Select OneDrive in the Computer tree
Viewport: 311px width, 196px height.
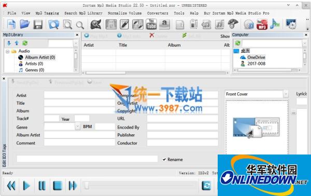(256, 58)
